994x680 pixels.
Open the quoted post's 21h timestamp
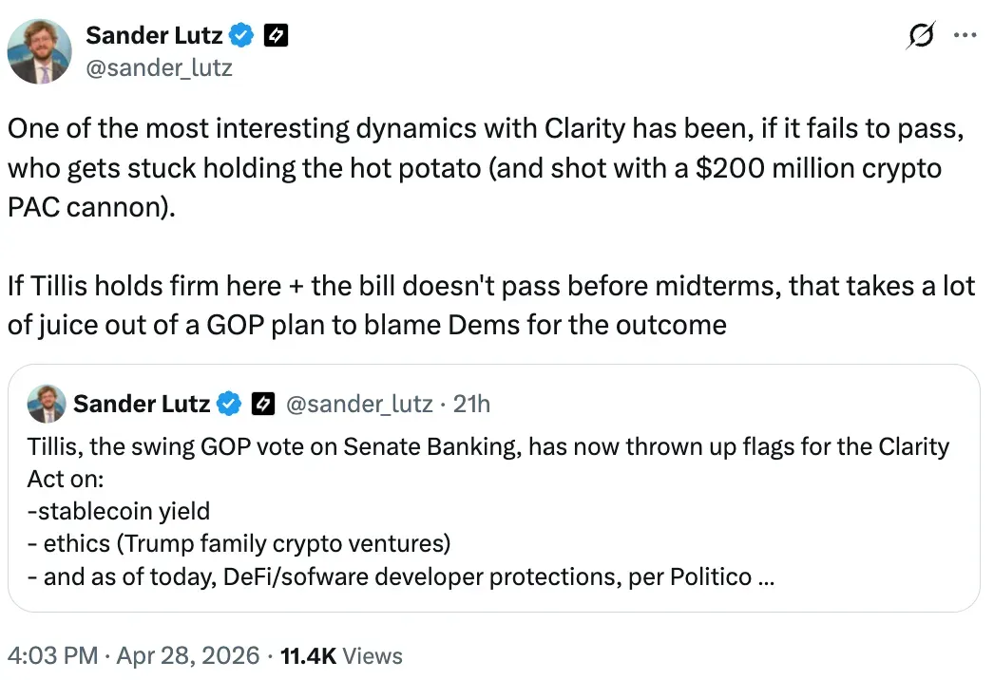[x=472, y=404]
